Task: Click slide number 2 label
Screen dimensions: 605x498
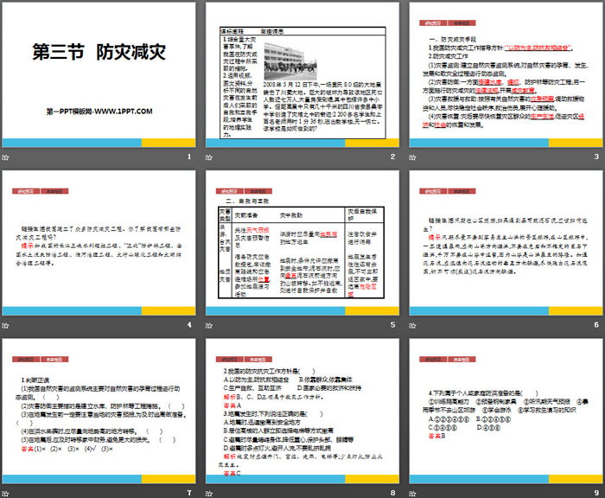Action: pyautogui.click(x=392, y=156)
